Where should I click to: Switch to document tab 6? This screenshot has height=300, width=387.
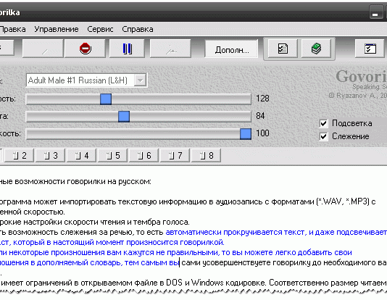(143, 155)
